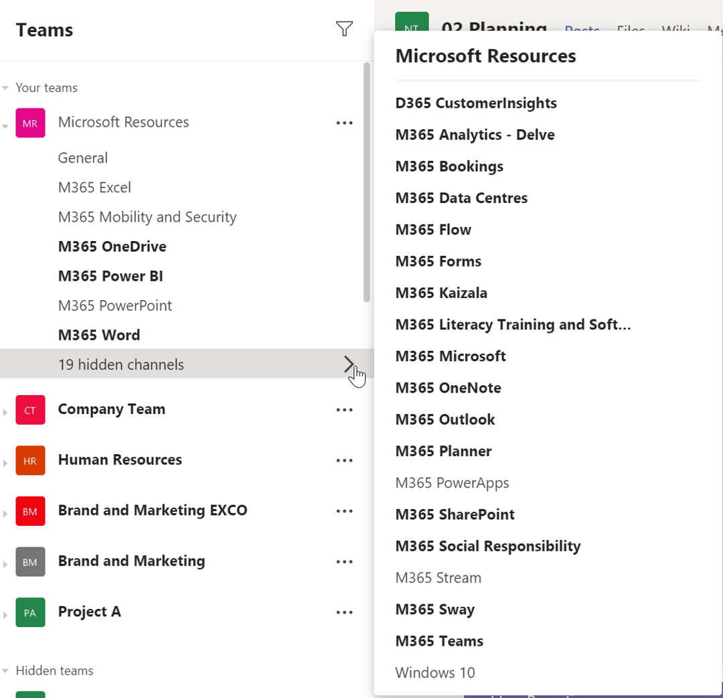Switch to the Files tab
Image resolution: width=723 pixels, height=698 pixels.
pos(630,30)
